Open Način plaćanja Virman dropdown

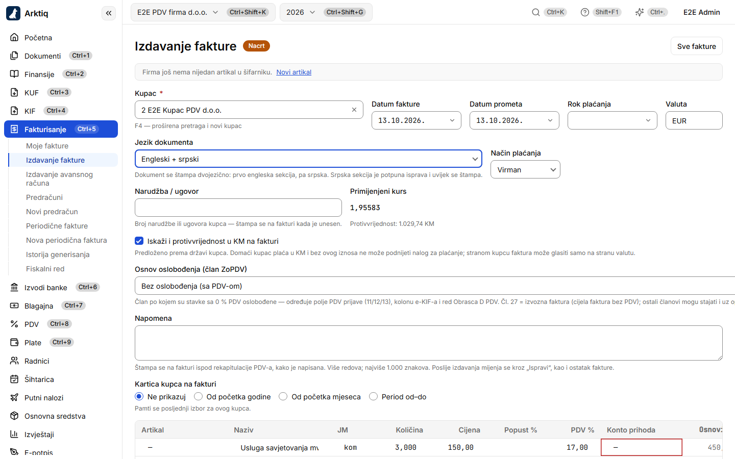pos(525,169)
